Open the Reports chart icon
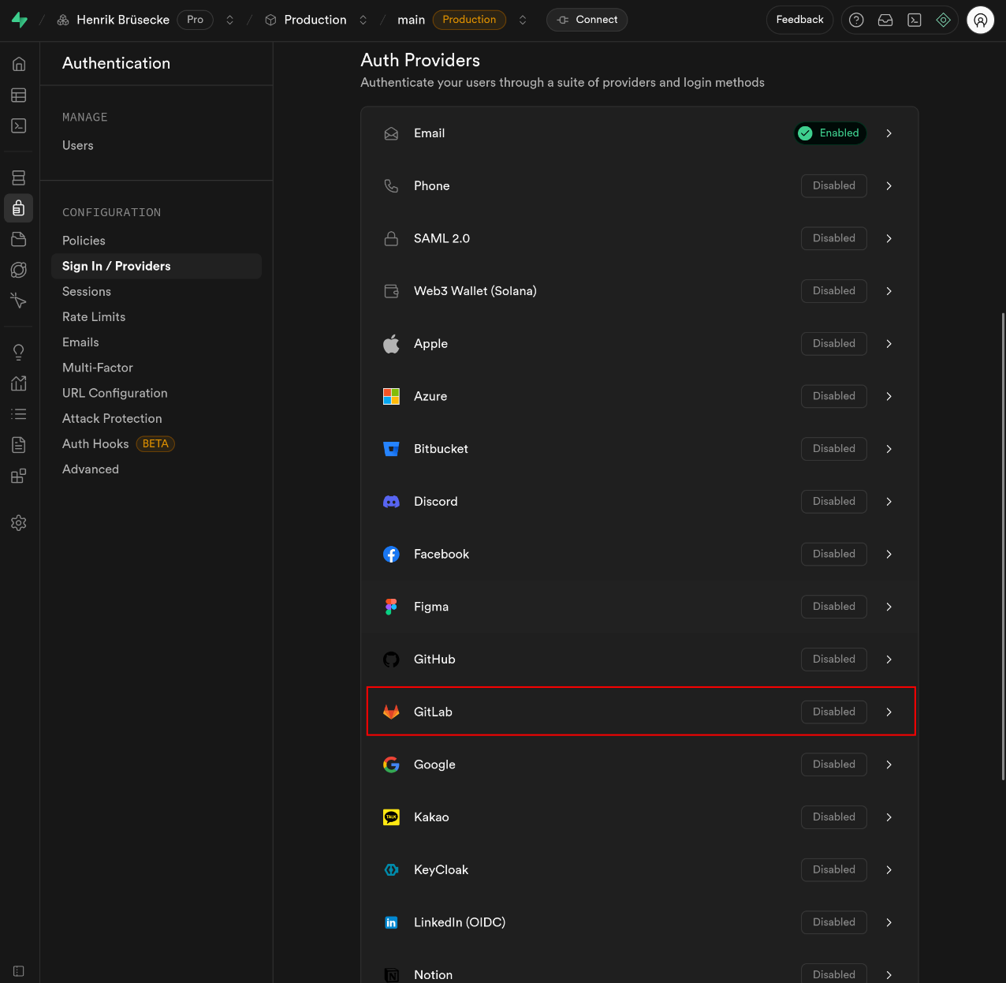1006x983 pixels. (19, 383)
